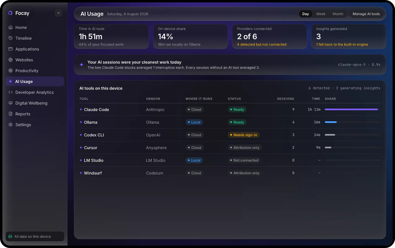The height and width of the screenshot is (248, 395).
Task: Click the Digital Wellbeing heart icon
Action: click(x=11, y=103)
